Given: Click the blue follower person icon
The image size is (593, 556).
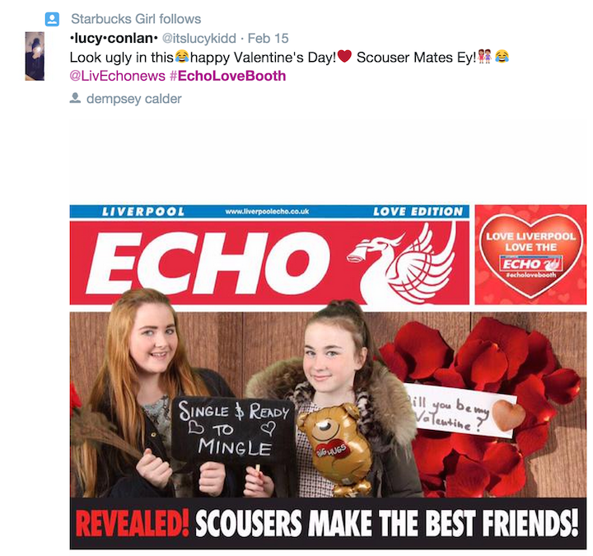Looking at the screenshot, I should coord(52,19).
